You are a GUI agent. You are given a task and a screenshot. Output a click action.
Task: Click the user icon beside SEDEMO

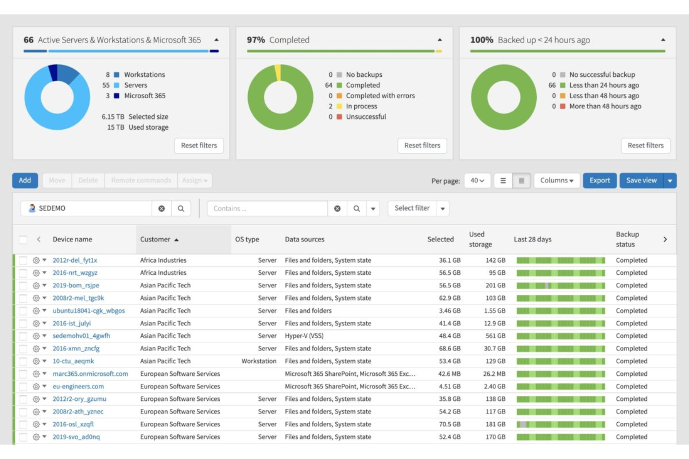tap(32, 208)
